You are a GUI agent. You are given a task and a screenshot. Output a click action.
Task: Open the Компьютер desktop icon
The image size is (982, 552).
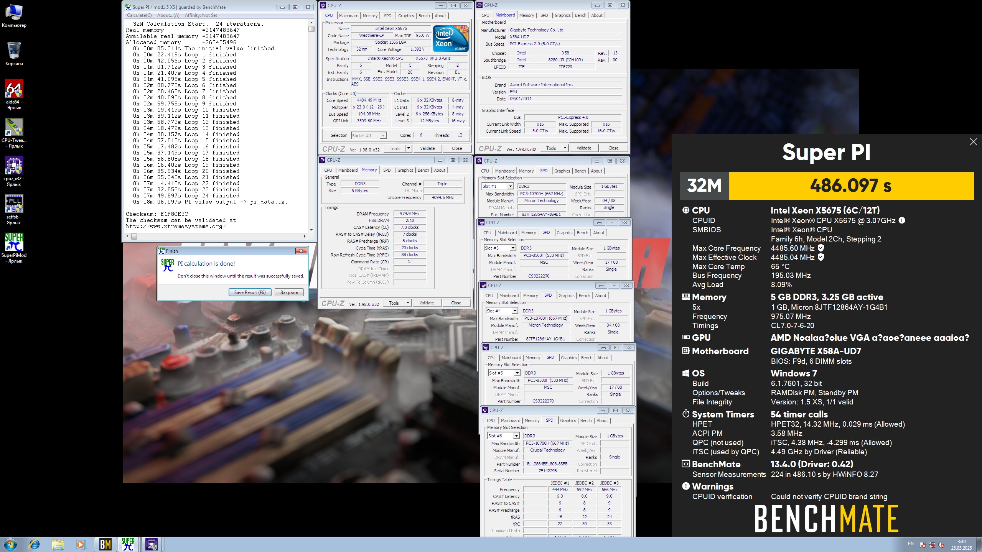[x=14, y=15]
